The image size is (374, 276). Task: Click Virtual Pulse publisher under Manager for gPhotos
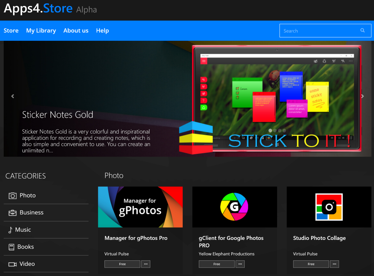(117, 254)
